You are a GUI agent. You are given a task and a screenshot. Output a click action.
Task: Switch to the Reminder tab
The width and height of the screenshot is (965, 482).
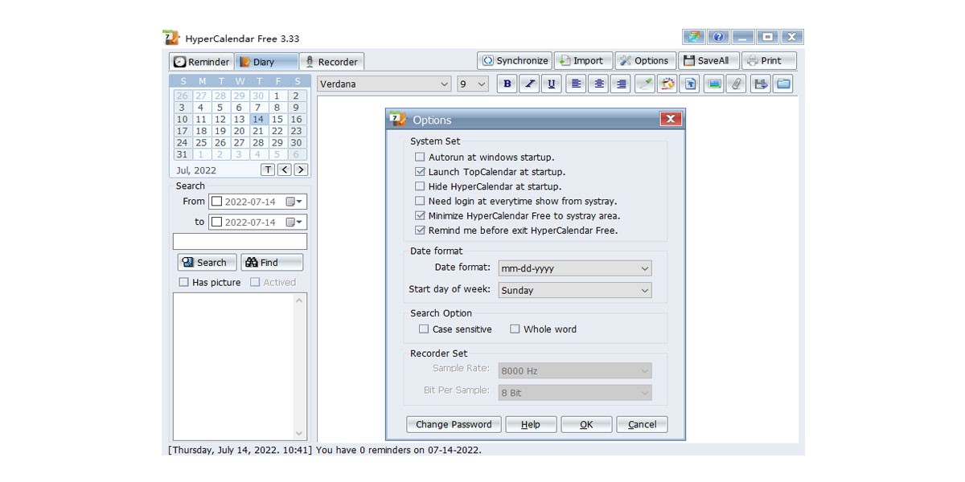coord(202,61)
